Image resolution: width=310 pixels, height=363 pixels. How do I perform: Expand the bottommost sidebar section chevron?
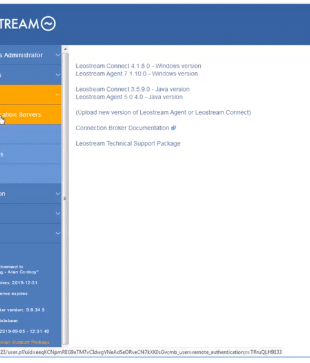57,233
